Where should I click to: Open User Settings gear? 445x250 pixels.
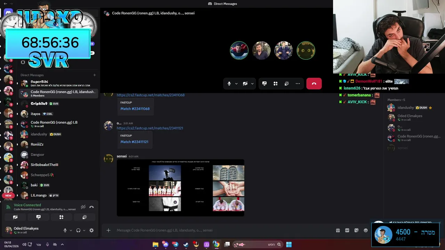[x=91, y=230]
